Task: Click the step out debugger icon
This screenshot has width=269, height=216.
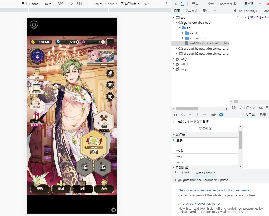Action: click(197, 115)
